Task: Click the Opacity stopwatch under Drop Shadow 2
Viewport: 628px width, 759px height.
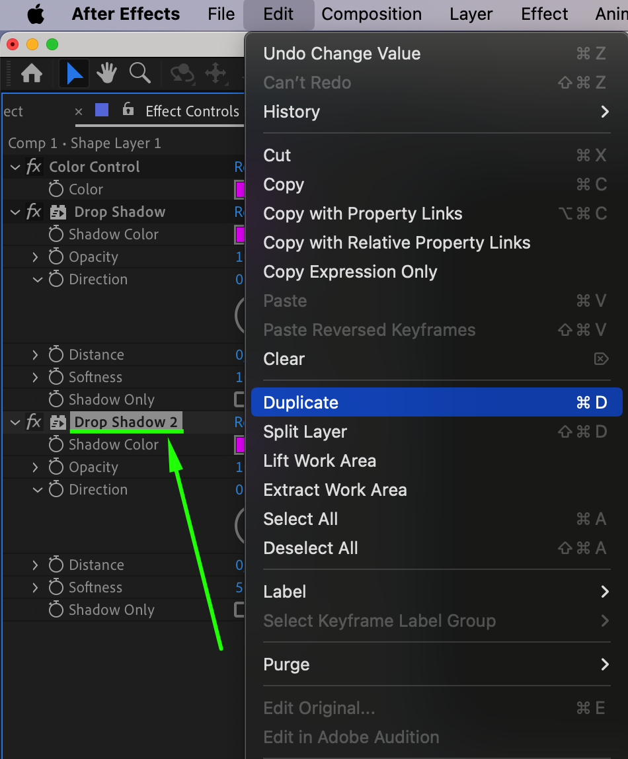Action: 56,467
